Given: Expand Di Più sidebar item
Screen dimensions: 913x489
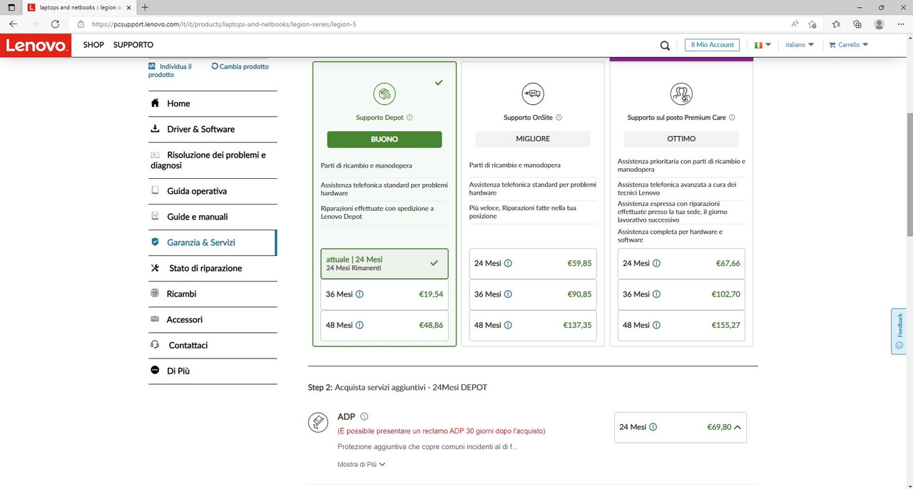Looking at the screenshot, I should (x=213, y=371).
